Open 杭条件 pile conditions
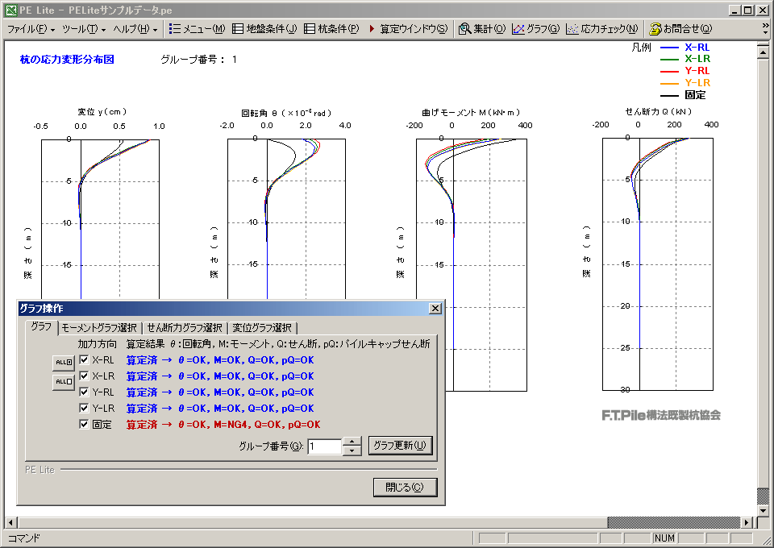Image resolution: width=774 pixels, height=548 pixels. pos(331,29)
